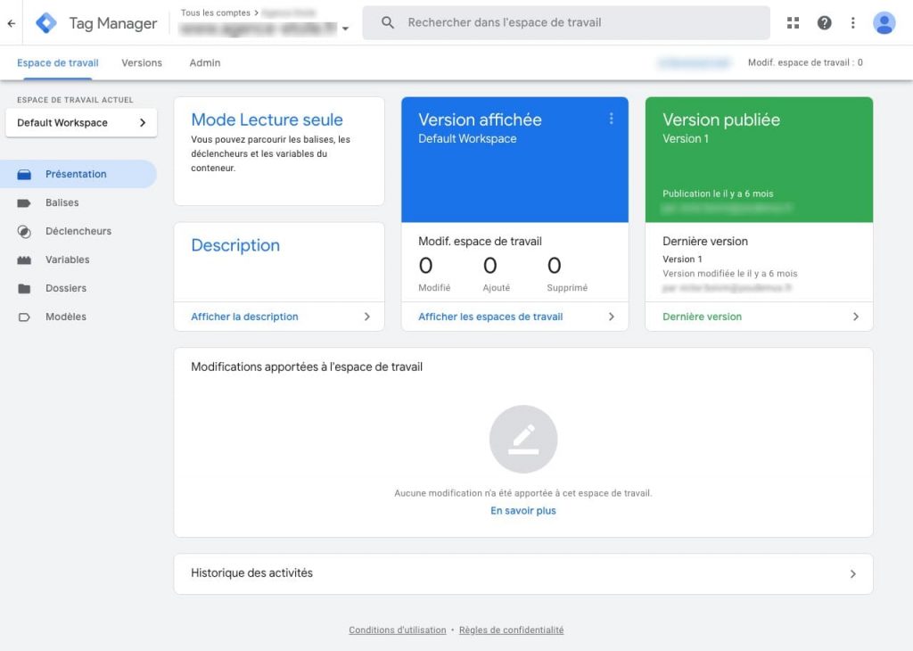The height and width of the screenshot is (651, 913).
Task: Open three-dot menu on Version affichée card
Action: click(612, 119)
